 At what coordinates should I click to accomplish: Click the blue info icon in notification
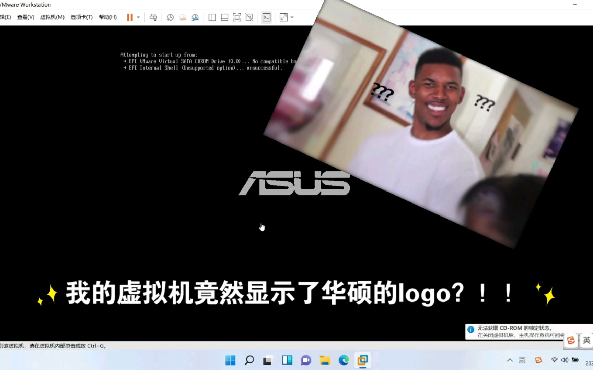click(x=471, y=330)
